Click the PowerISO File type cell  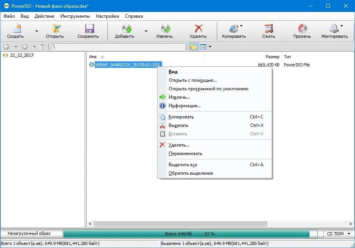click(296, 65)
